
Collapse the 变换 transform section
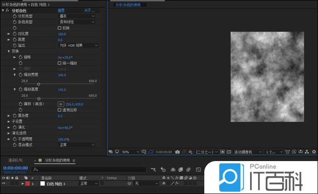tap(8, 51)
